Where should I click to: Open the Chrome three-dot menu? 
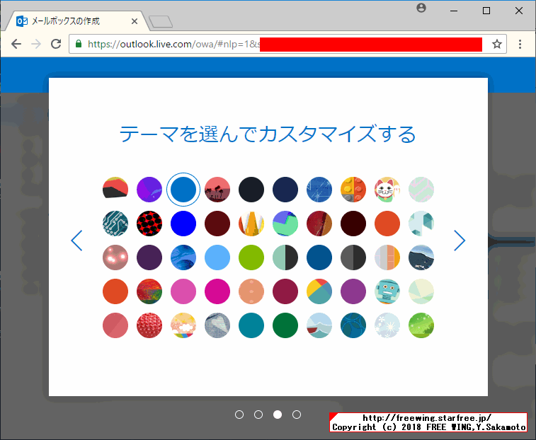(x=520, y=44)
